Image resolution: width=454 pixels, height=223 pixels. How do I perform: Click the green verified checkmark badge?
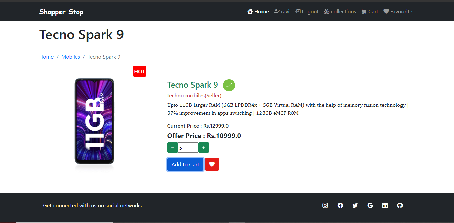click(229, 85)
